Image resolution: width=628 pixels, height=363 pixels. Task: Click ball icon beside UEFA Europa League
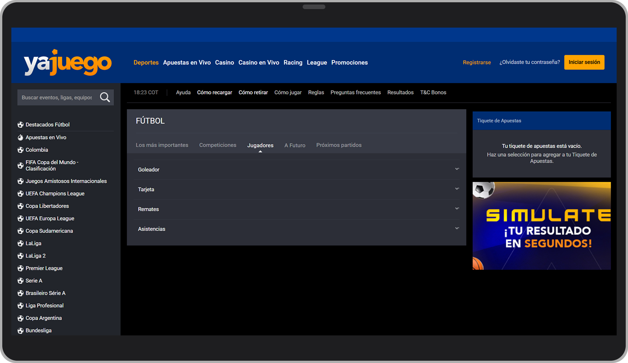(x=20, y=219)
